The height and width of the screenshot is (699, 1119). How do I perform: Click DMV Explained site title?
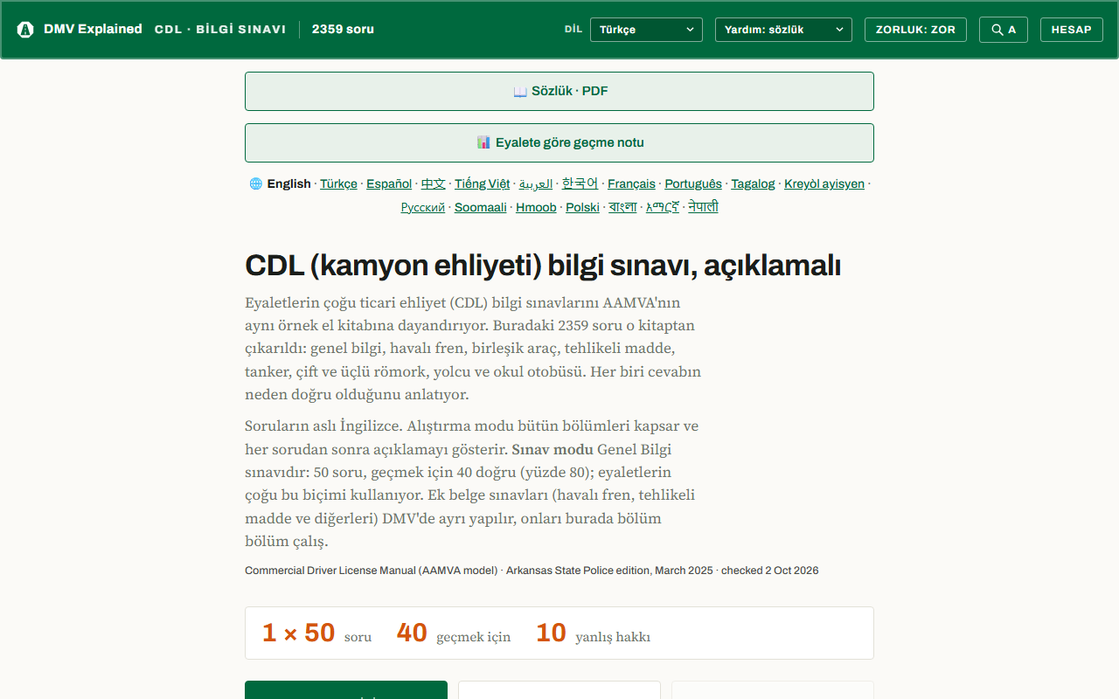(93, 30)
